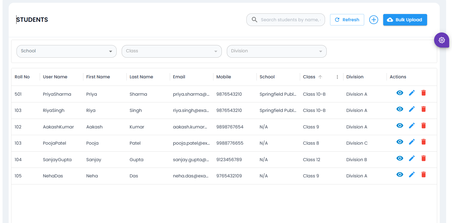Sort by School column header
This screenshot has width=452, height=223.
point(267,77)
